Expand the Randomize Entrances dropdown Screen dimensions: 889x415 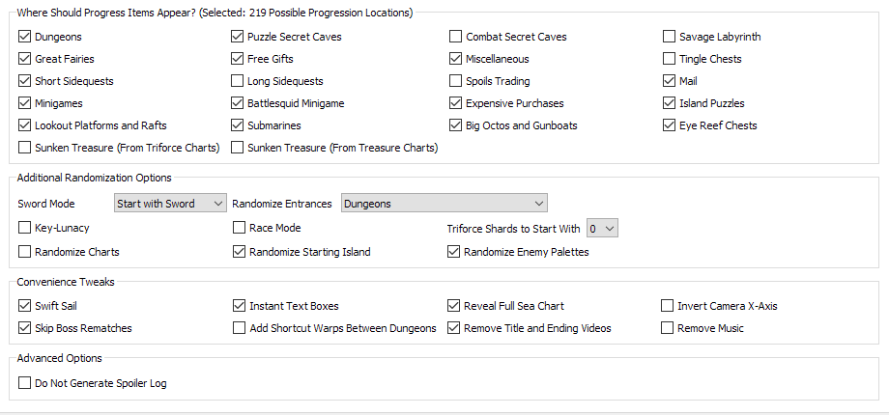tap(444, 204)
